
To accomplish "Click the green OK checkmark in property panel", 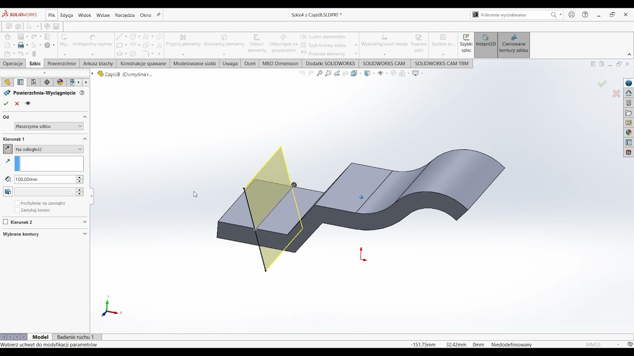I will (6, 104).
